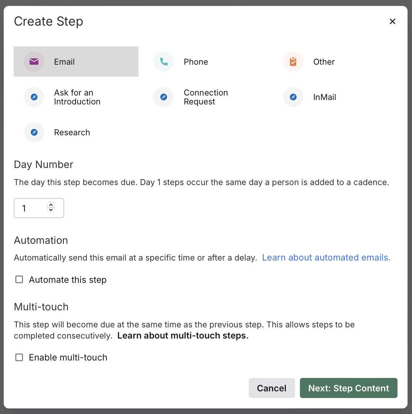Decrease Day Number with the down arrow
This screenshot has width=412, height=414.
(x=51, y=210)
